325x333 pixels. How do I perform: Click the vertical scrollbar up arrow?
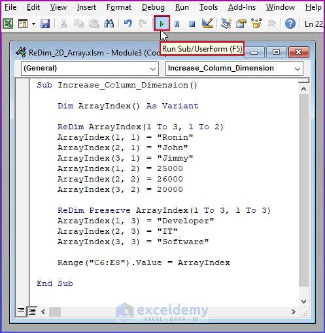click(303, 89)
